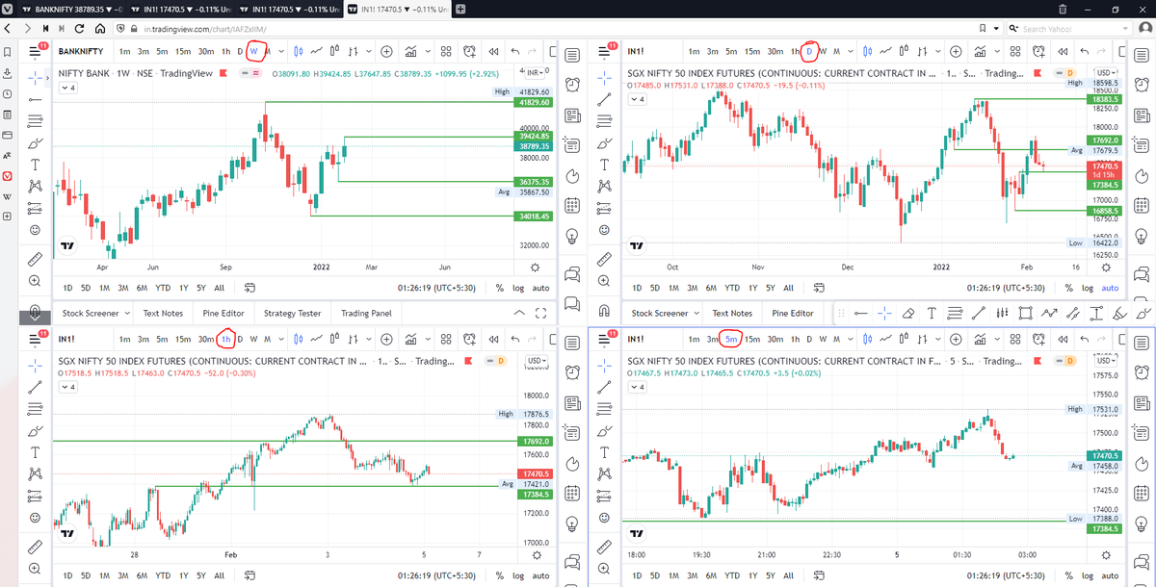Maximize the bottom panel next to Trading Panel
Screen dimensions: 1156x587
coord(540,313)
